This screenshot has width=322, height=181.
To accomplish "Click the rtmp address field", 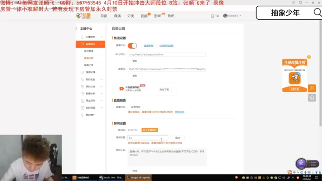I will [166, 54].
